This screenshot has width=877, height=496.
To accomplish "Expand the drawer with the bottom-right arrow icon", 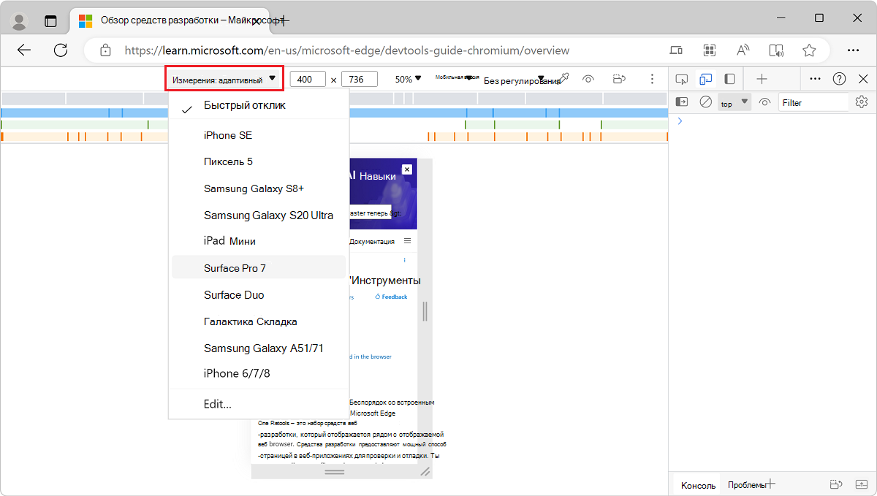I will (x=862, y=484).
